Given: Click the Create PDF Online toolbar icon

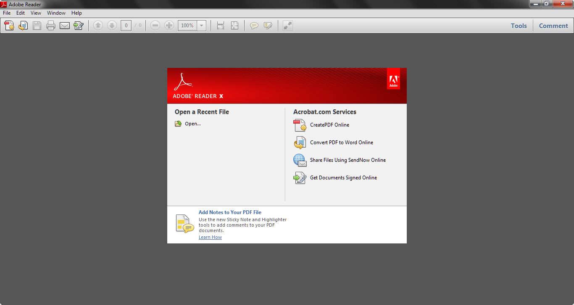Looking at the screenshot, I should coord(9,26).
